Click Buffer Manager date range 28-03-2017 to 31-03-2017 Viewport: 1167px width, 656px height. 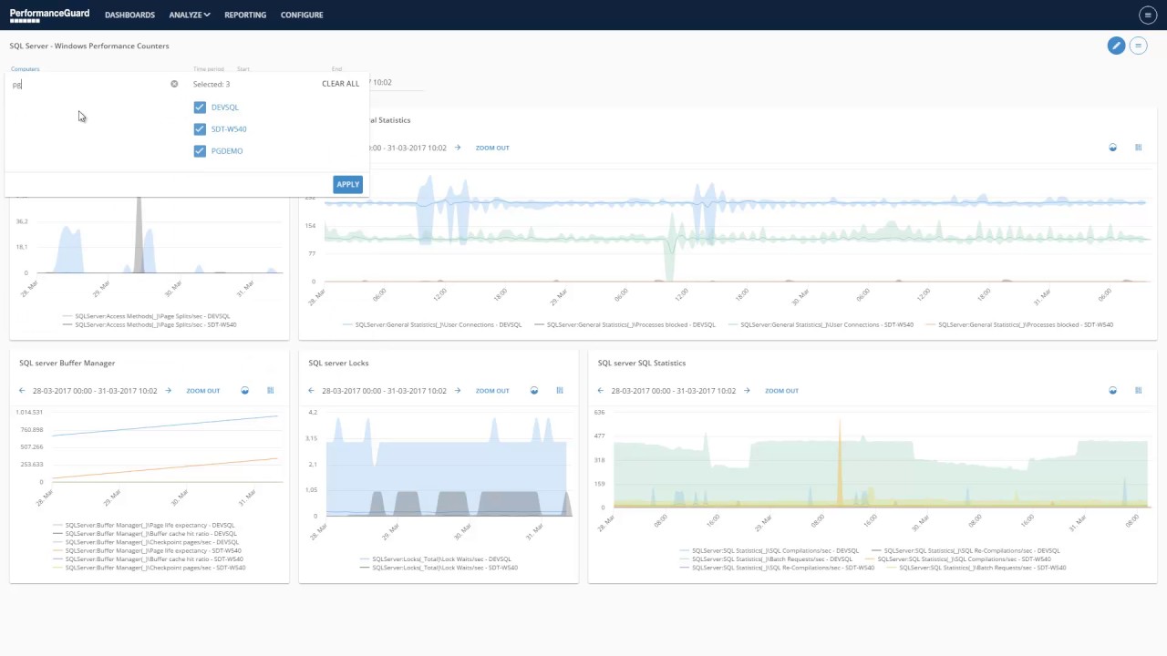[x=95, y=391]
